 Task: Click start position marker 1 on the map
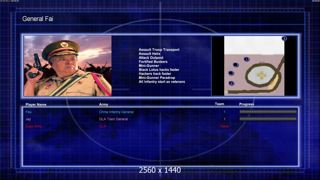coord(246,59)
